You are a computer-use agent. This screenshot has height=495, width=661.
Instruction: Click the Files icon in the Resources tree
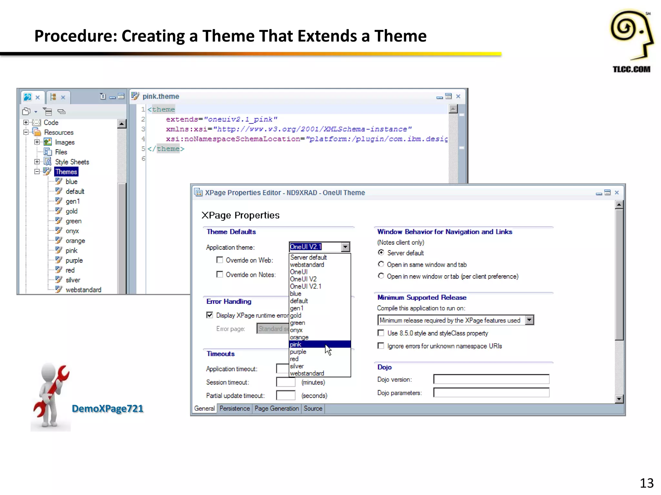(x=48, y=152)
